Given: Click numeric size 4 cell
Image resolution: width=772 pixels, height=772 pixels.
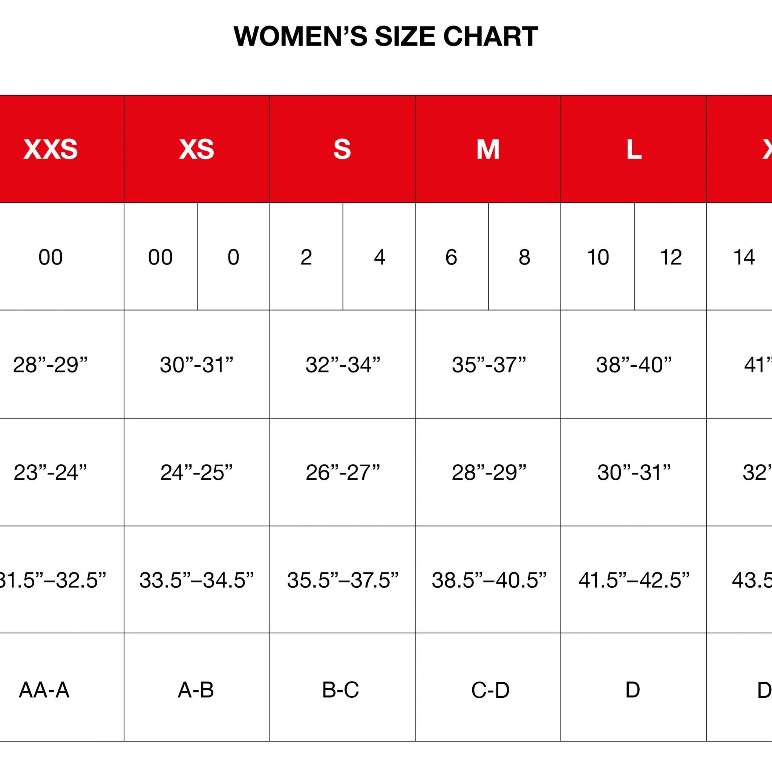Looking at the screenshot, I should [x=379, y=257].
